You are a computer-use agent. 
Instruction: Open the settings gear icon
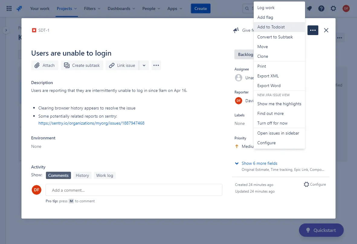tap(333, 8)
